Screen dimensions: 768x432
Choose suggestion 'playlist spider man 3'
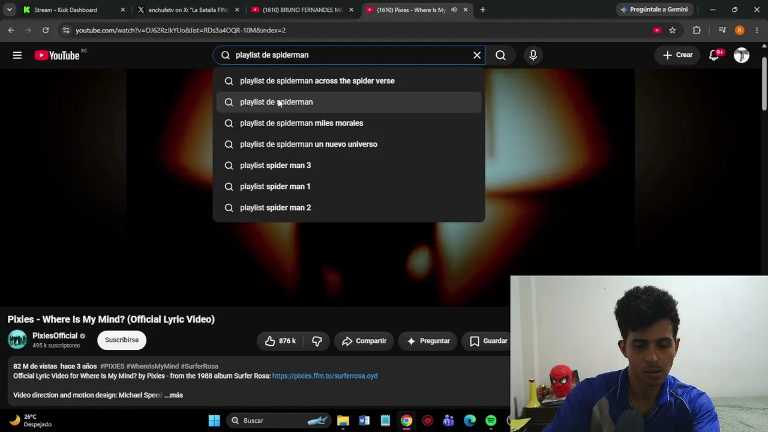tap(349, 165)
